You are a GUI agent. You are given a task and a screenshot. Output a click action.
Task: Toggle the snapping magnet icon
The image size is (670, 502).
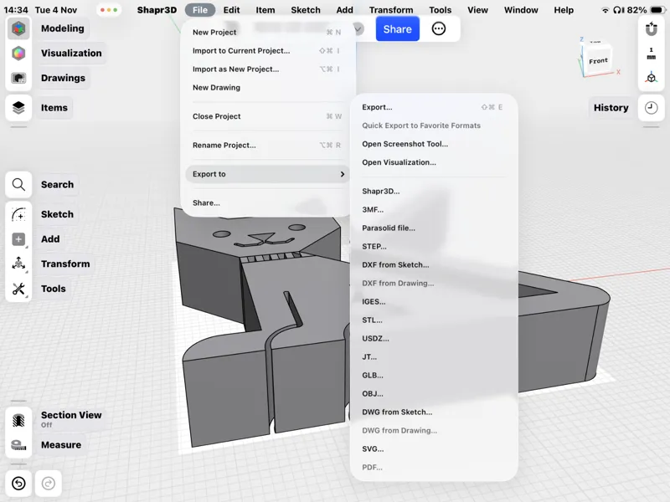[651, 29]
